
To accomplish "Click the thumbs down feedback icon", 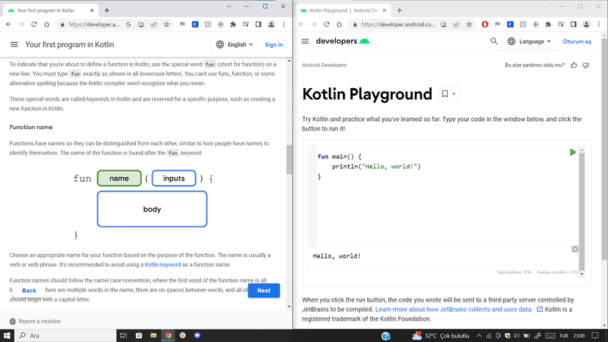I will pyautogui.click(x=585, y=65).
